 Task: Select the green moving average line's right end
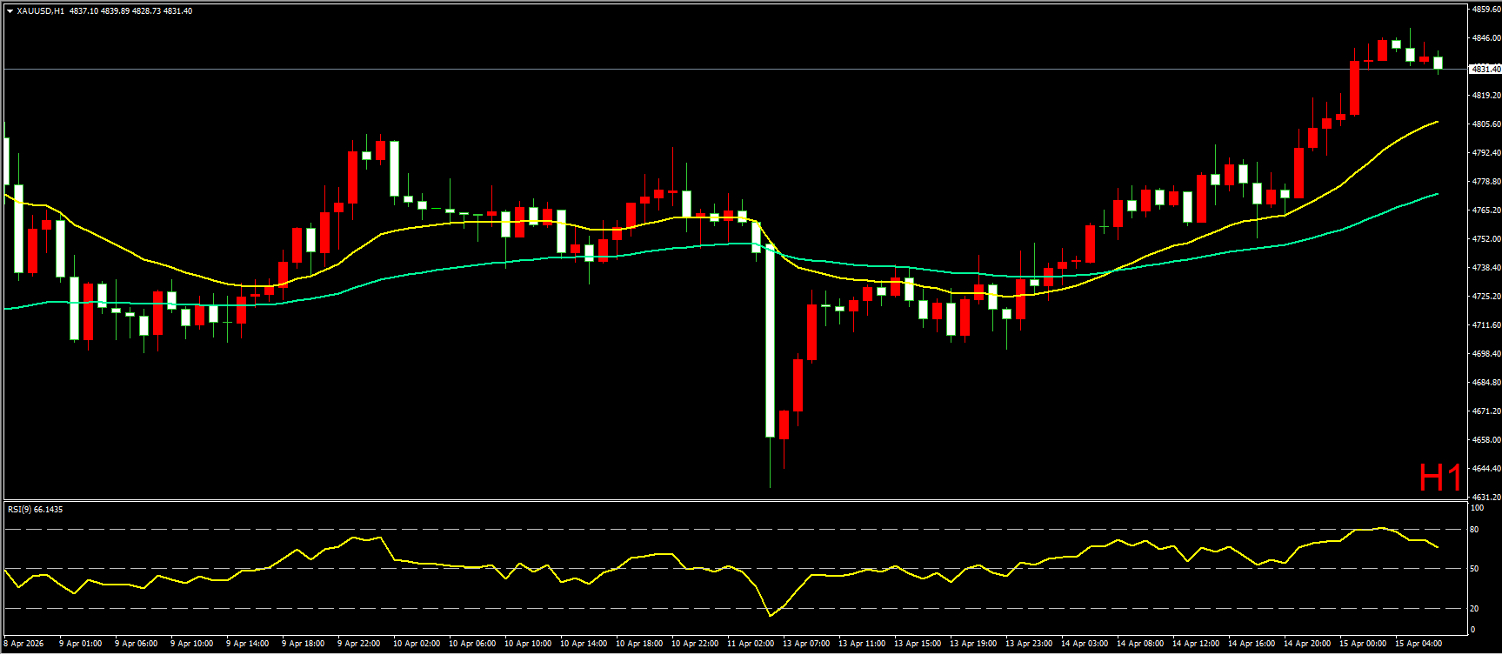point(1436,194)
